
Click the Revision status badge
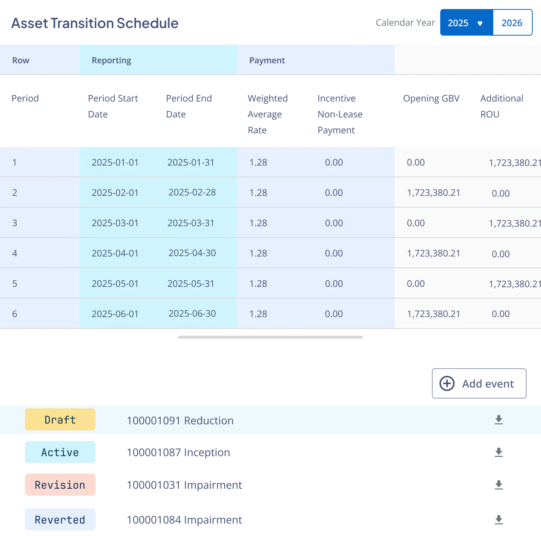point(60,485)
